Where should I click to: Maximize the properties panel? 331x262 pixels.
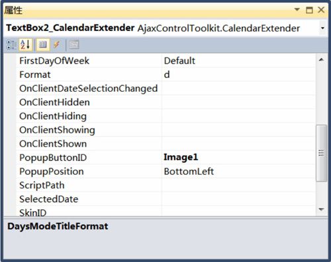[x=309, y=10]
